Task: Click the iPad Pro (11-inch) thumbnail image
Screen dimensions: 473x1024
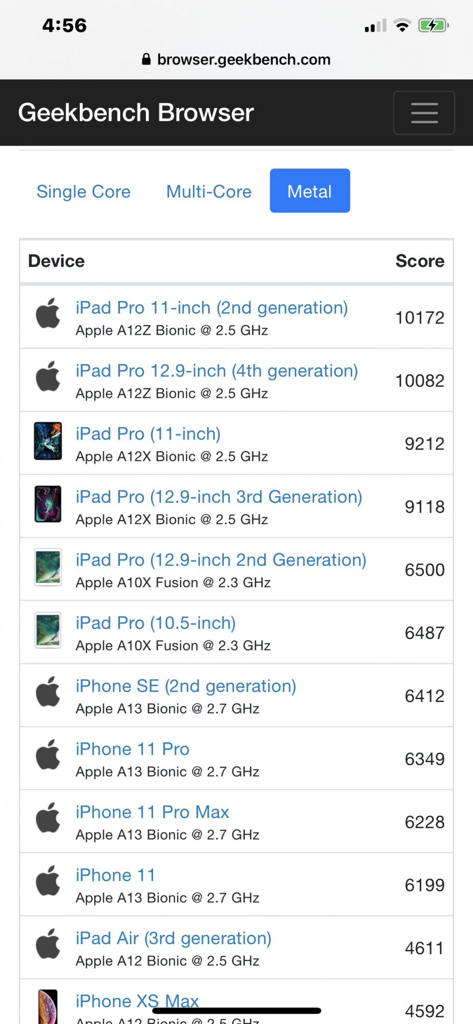Action: tap(48, 441)
